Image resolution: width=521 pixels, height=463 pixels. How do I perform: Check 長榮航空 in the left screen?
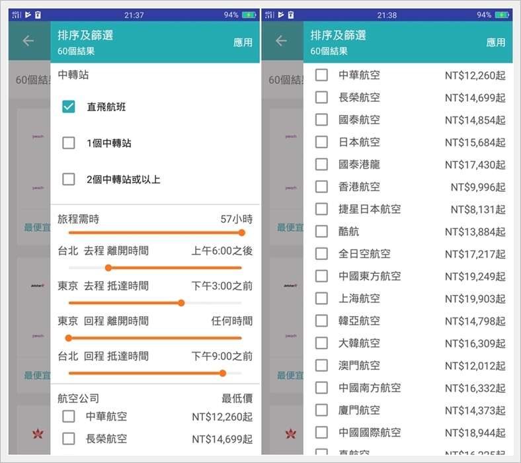click(69, 439)
